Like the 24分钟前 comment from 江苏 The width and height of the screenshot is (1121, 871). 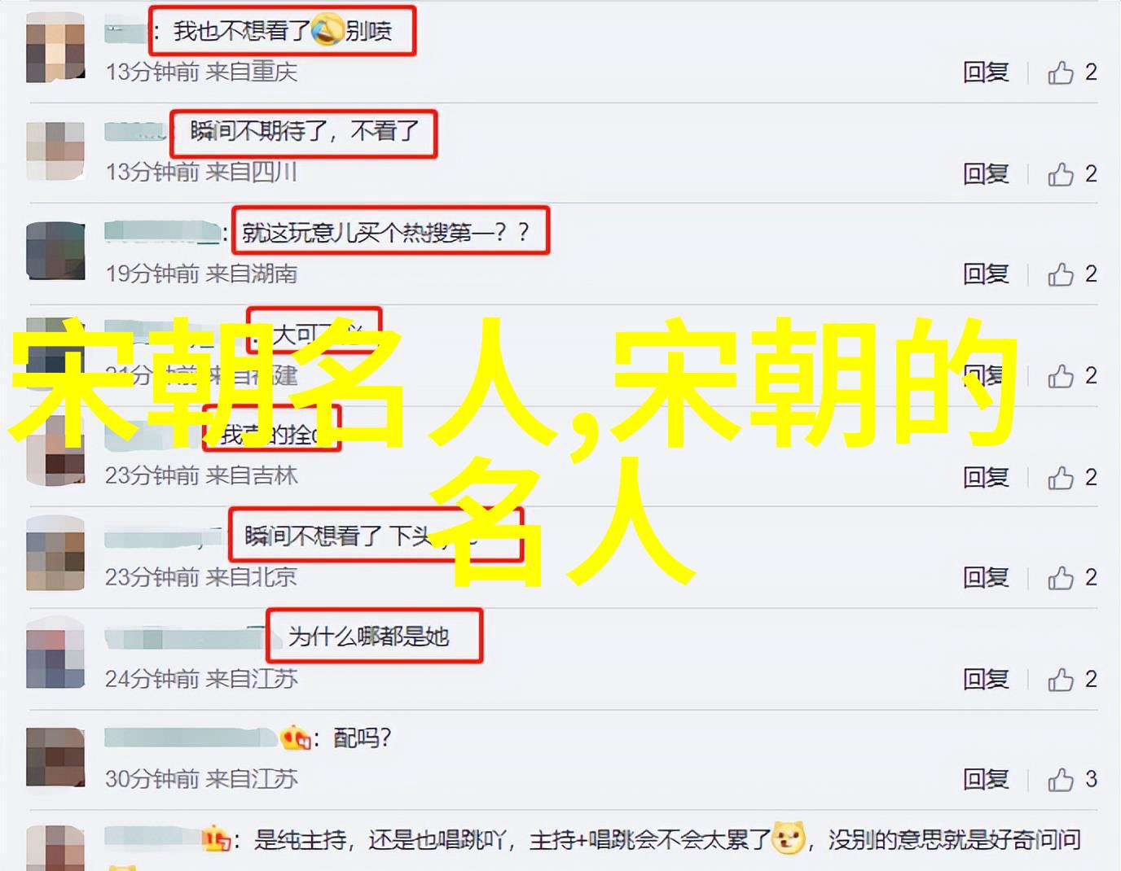tap(1061, 679)
